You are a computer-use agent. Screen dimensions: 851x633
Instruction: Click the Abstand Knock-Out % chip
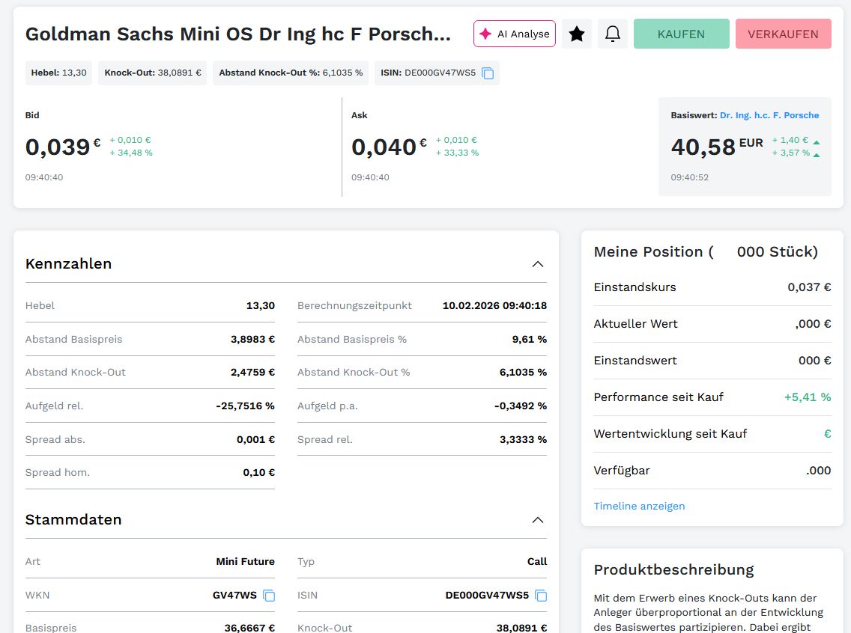tap(291, 73)
